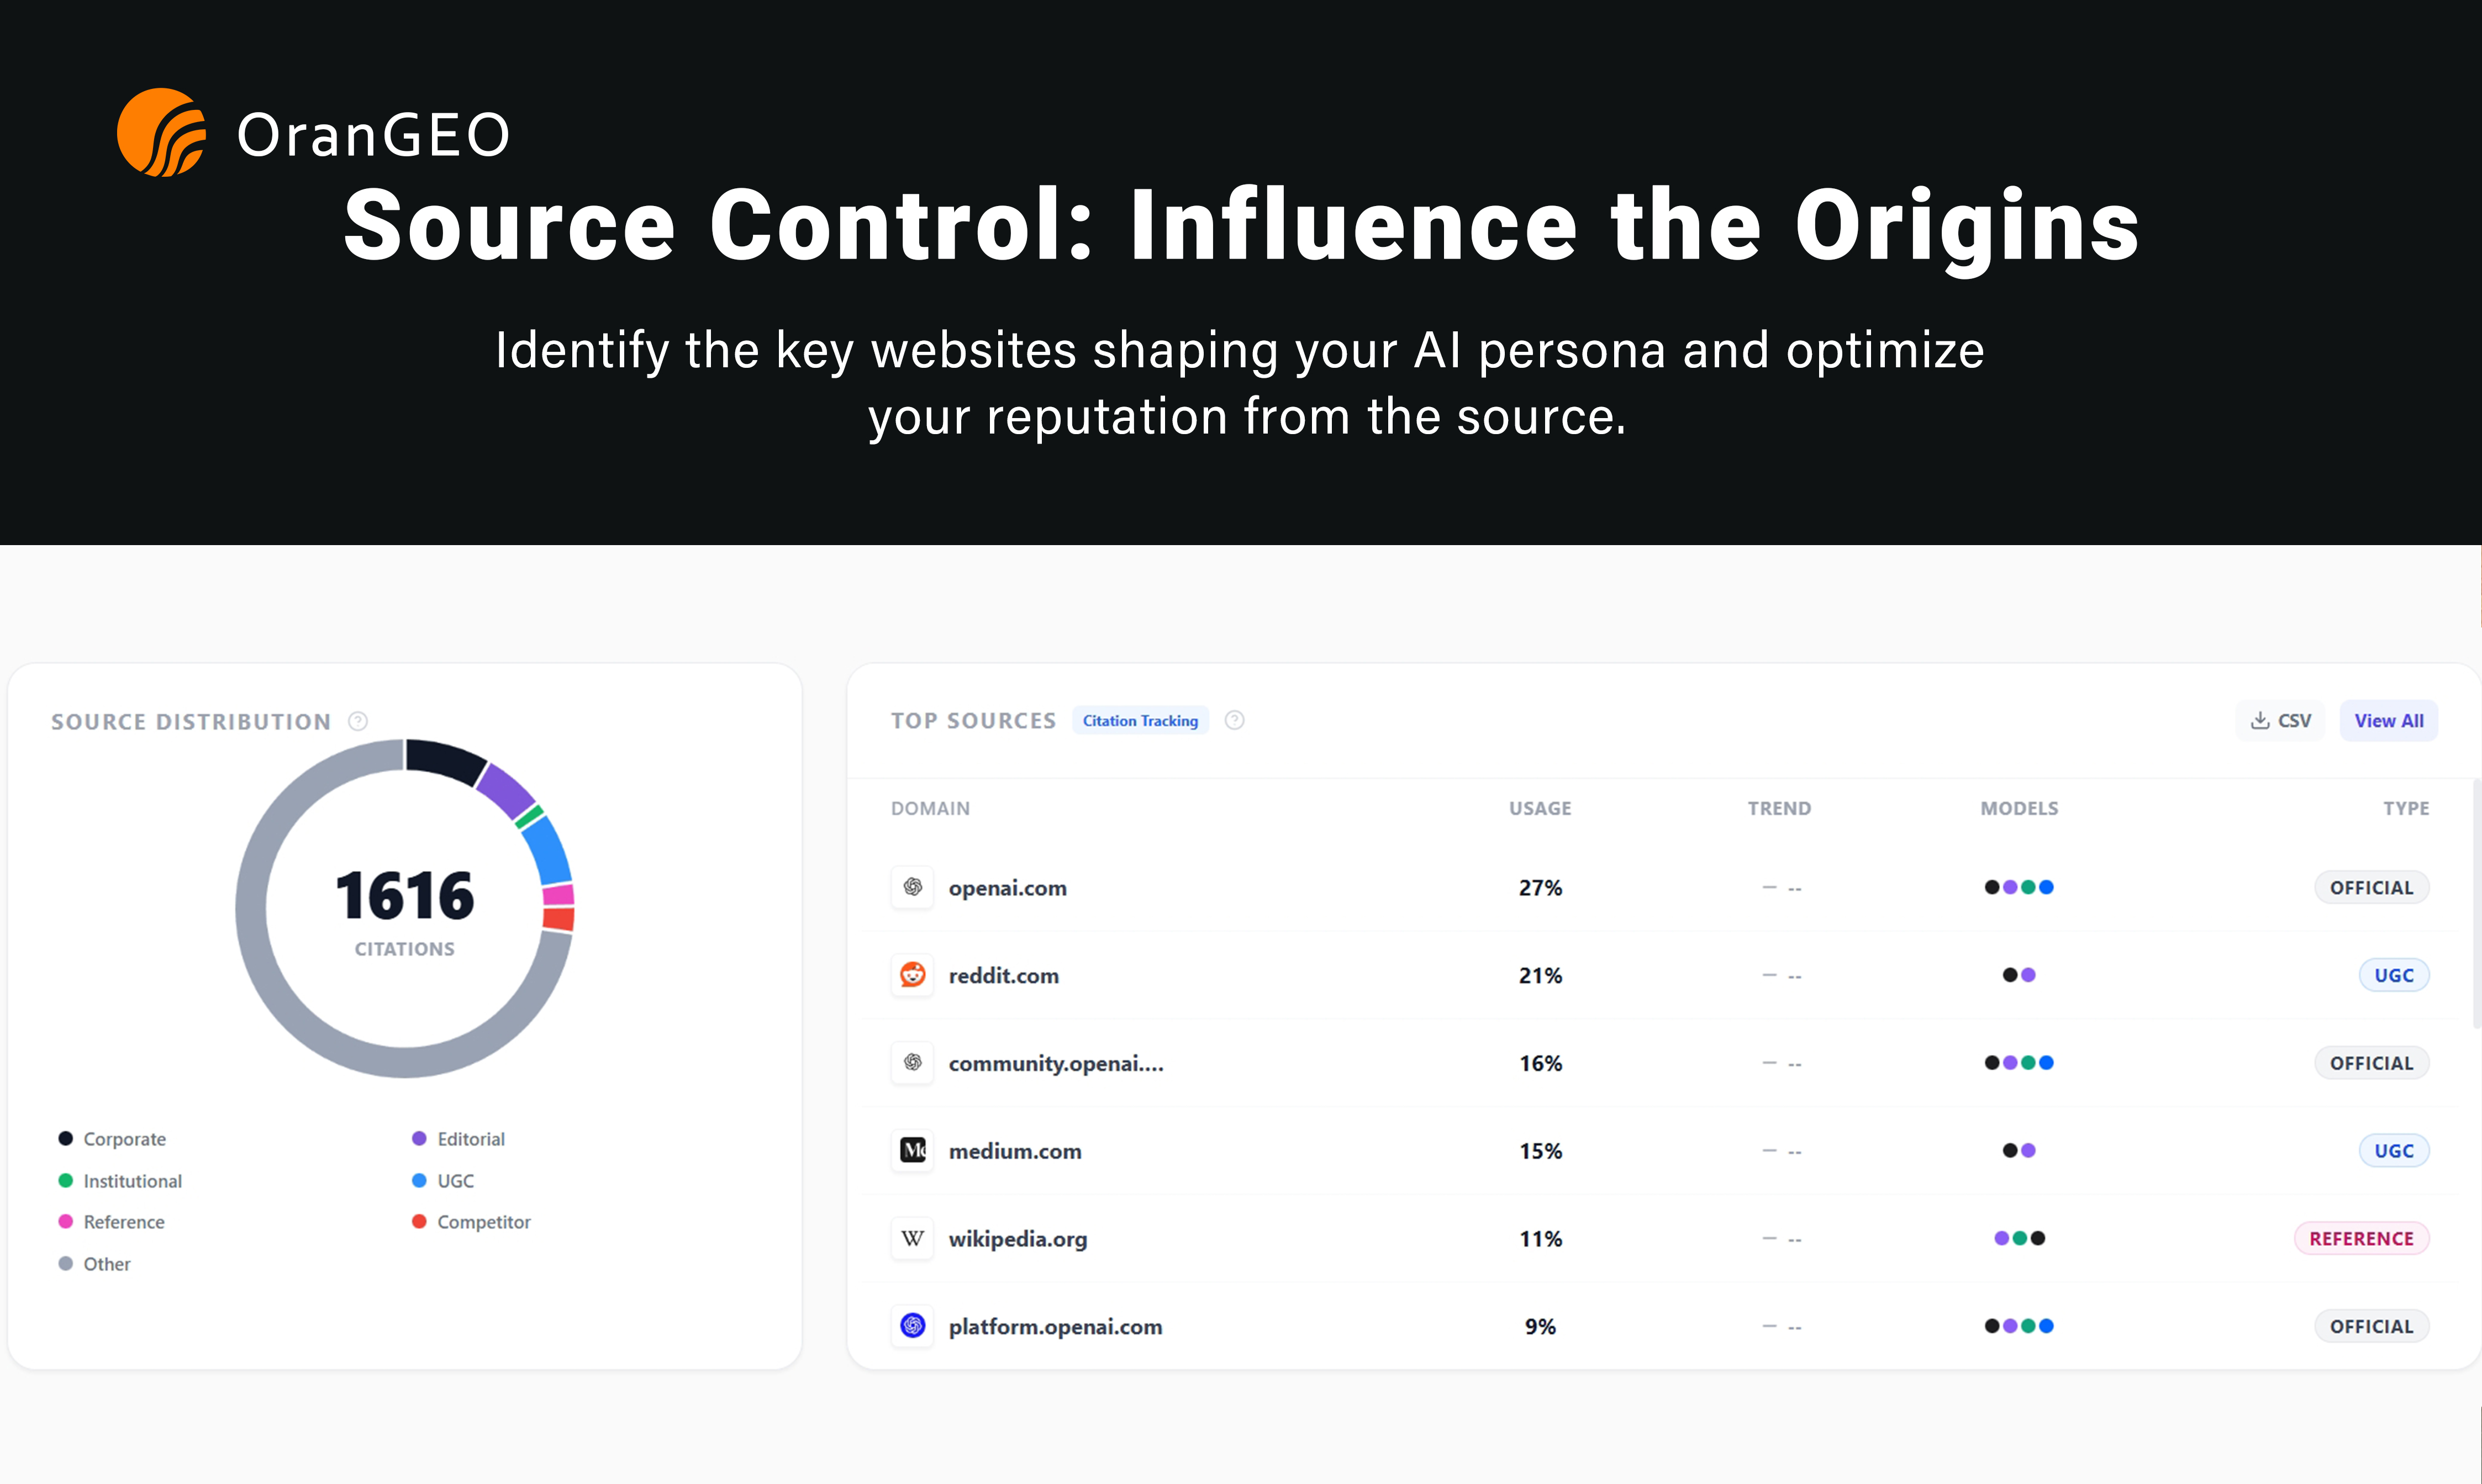Open View All sources list

coord(2388,720)
